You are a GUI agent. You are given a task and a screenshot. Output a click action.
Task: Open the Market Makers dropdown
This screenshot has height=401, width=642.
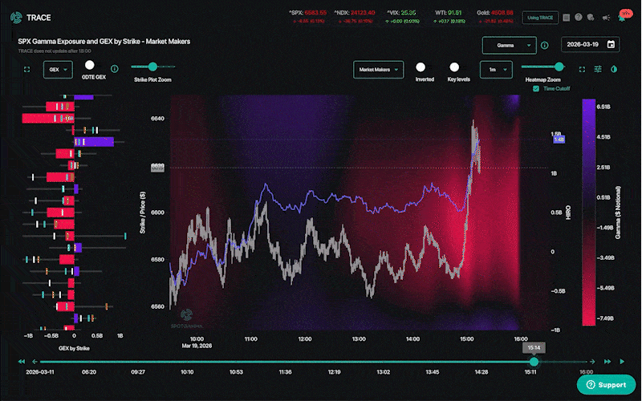pos(377,70)
